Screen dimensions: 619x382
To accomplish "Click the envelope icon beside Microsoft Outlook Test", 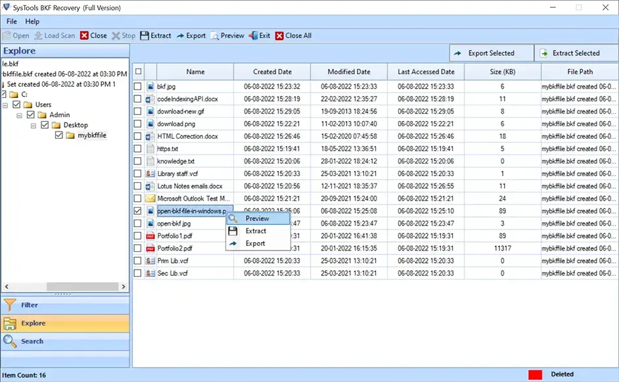I will [150, 199].
